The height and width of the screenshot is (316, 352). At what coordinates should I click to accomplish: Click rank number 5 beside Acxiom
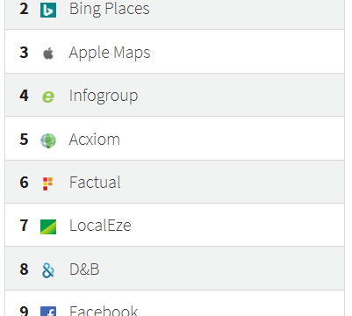coord(24,140)
